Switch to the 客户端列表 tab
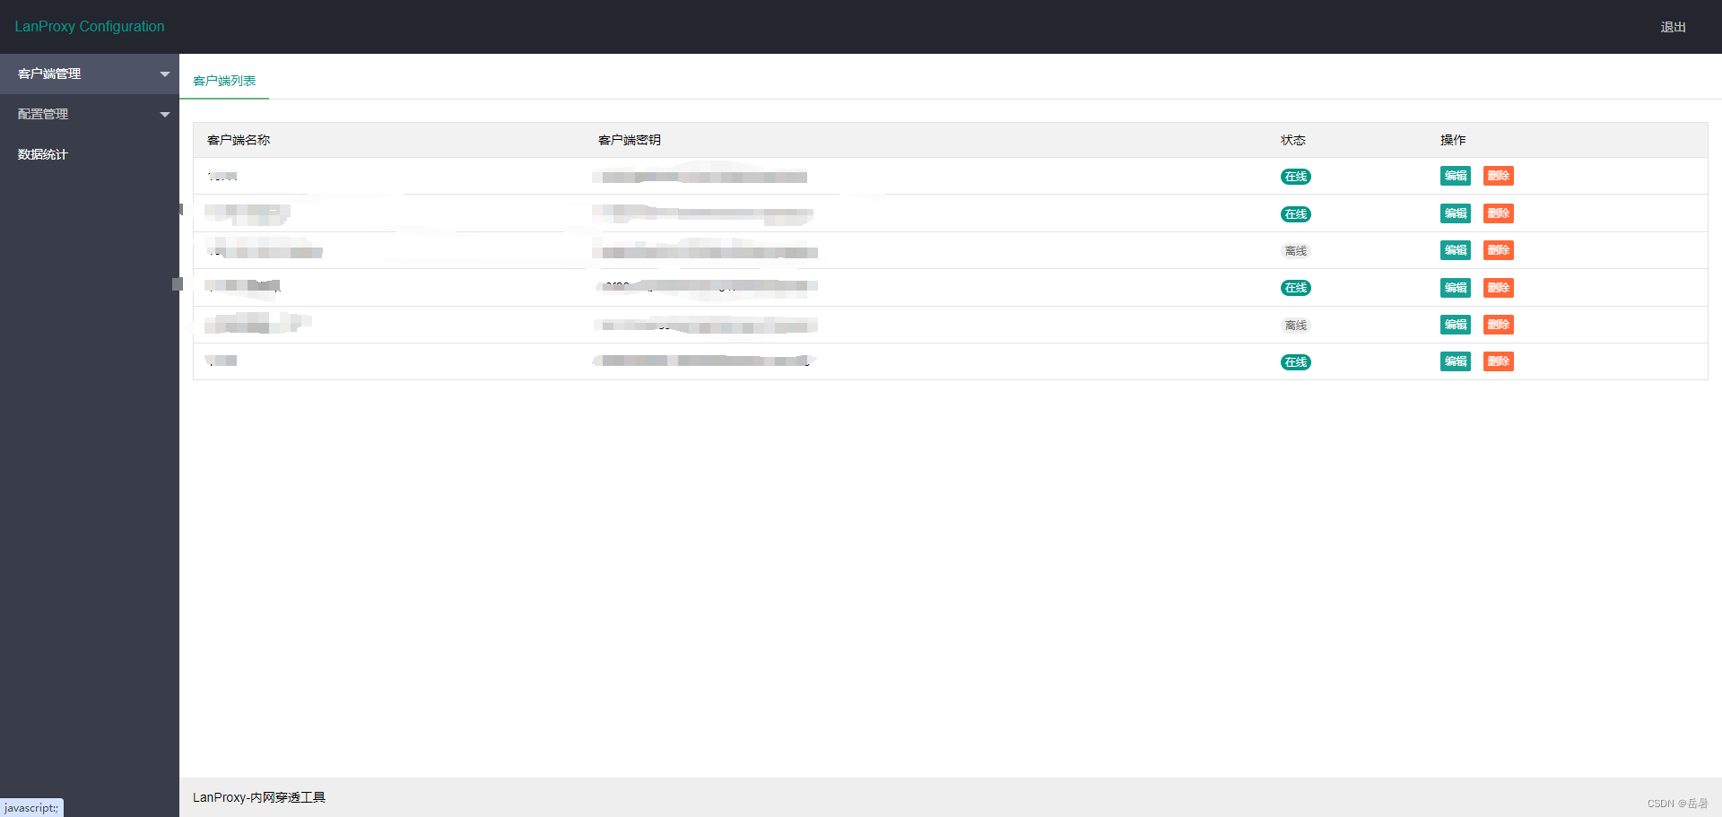 click(224, 80)
